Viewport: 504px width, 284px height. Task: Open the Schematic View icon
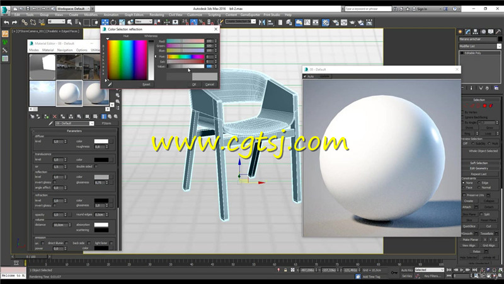[x=316, y=22]
